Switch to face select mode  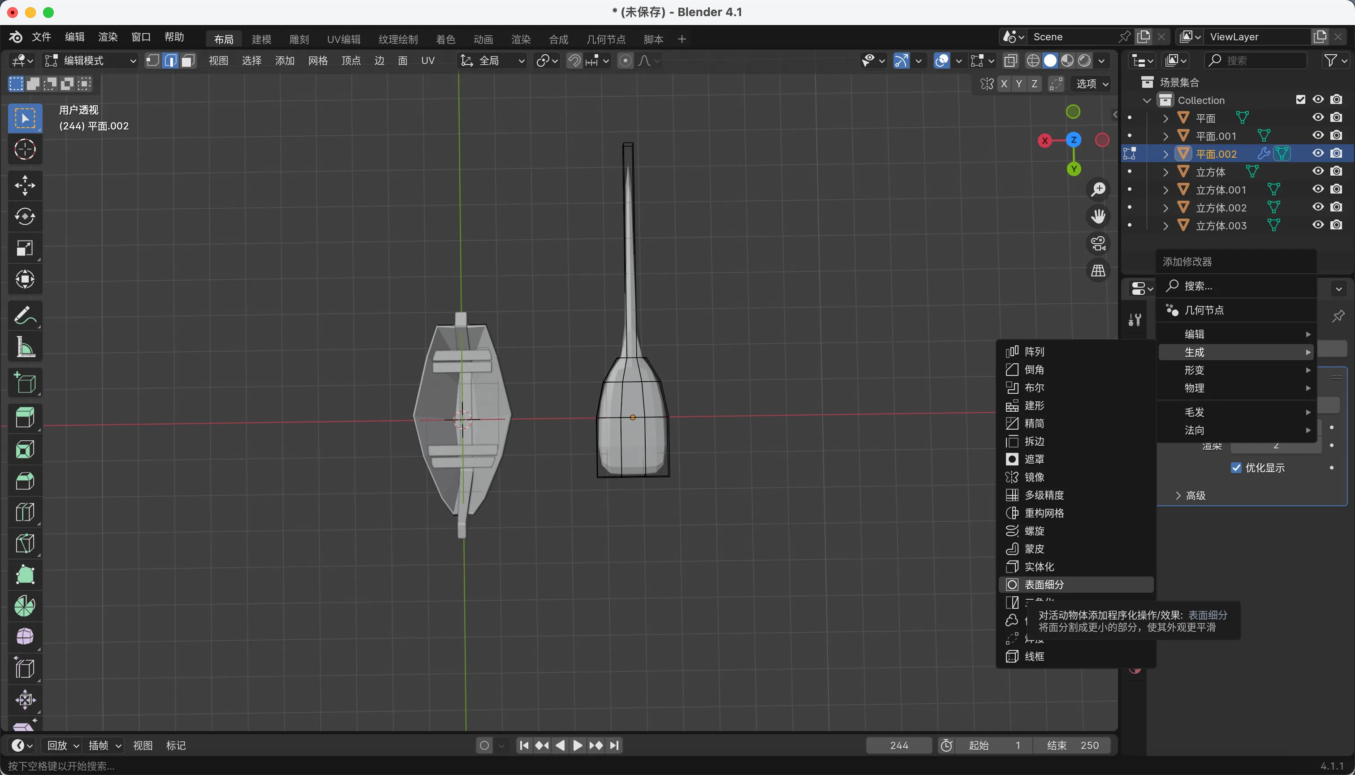pos(187,60)
